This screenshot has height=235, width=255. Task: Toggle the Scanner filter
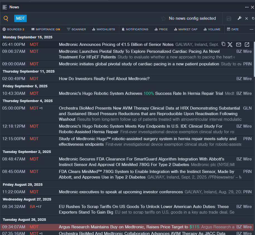(x=76, y=29)
